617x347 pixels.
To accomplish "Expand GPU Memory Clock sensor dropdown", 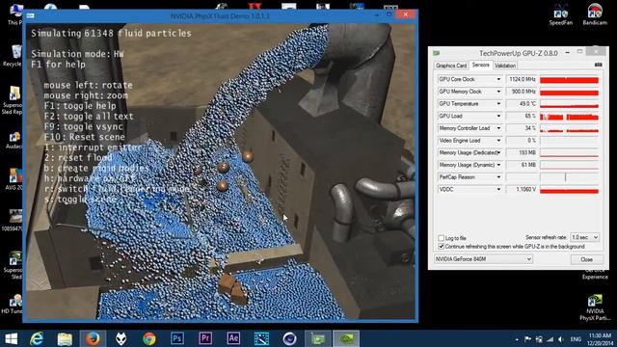I will pyautogui.click(x=498, y=92).
